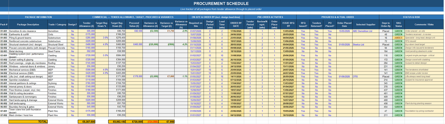Select the 'Procured Value (£)' column header
Viewport: 445px width, 124px height.
tap(134, 24)
